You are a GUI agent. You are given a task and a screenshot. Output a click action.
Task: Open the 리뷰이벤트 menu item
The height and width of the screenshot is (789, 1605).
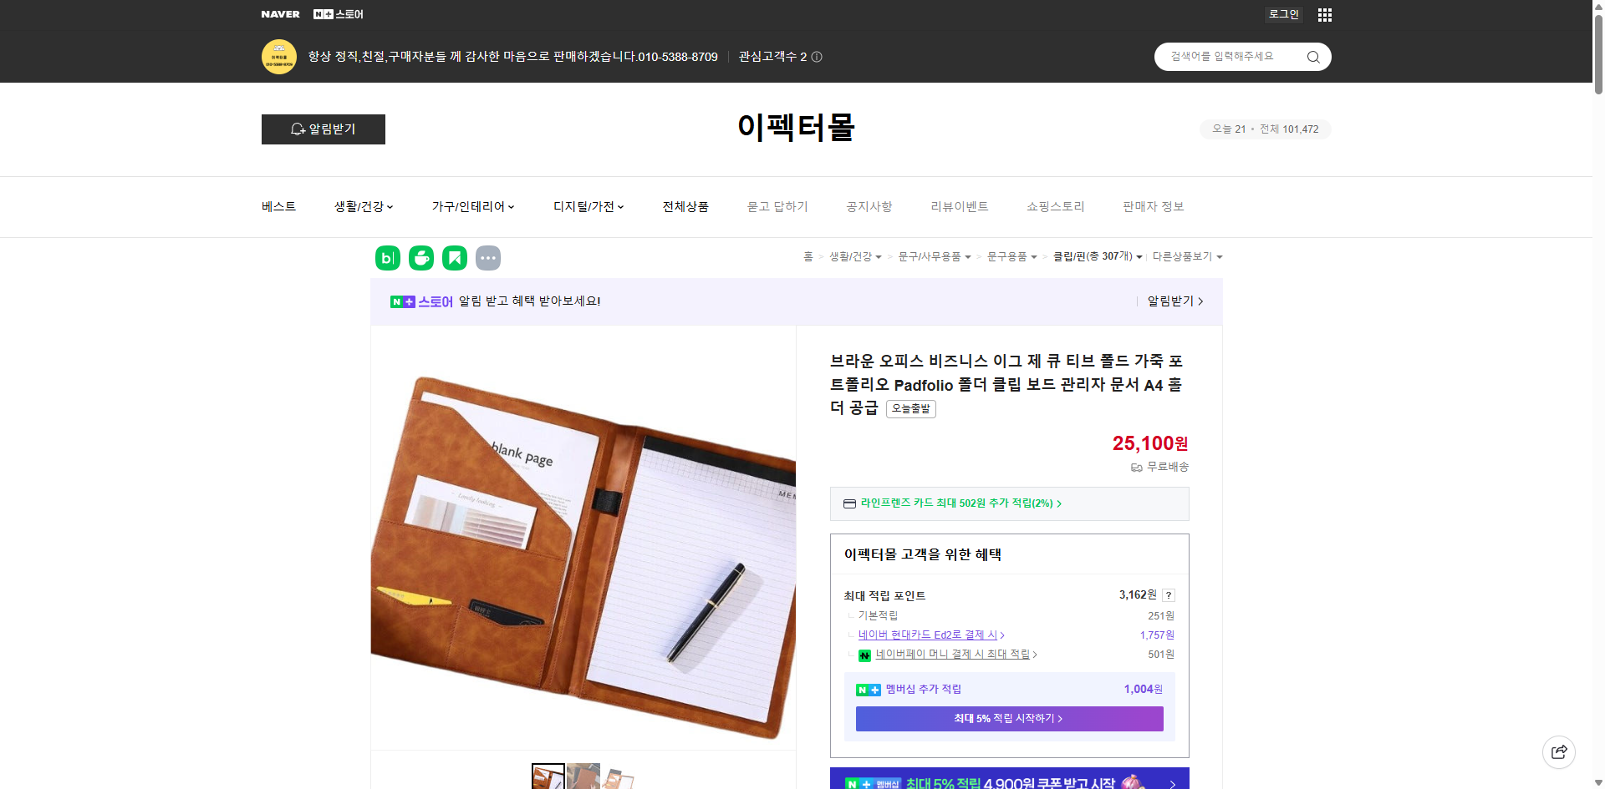click(959, 206)
